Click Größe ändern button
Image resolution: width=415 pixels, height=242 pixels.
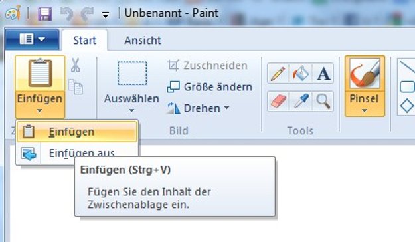pos(210,87)
